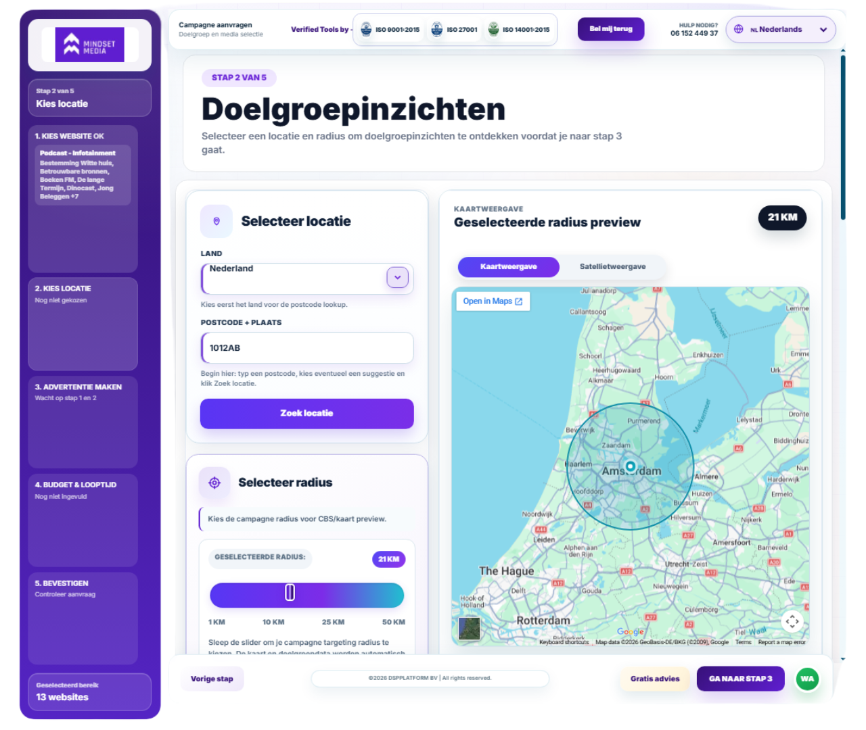
Task: Click the location pin icon beside Selecteer locatie
Action: 216,221
